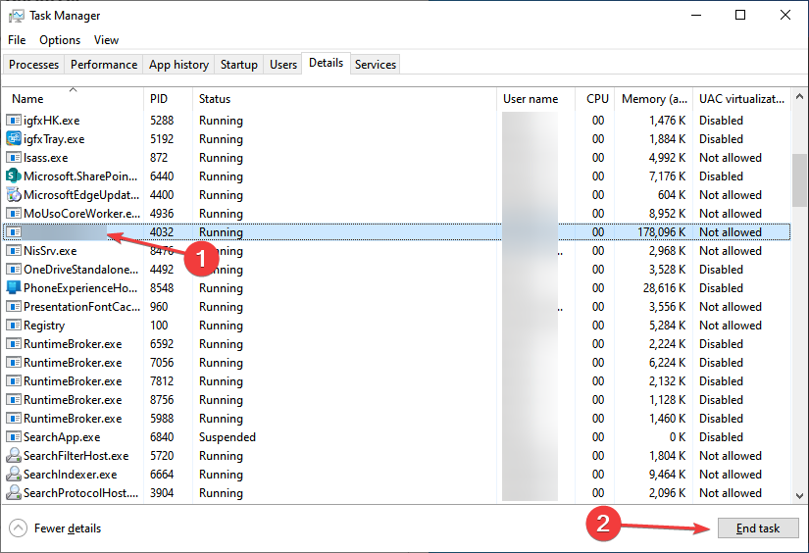This screenshot has width=809, height=553.
Task: Click the SearchProtocolHost process icon
Action: point(14,493)
